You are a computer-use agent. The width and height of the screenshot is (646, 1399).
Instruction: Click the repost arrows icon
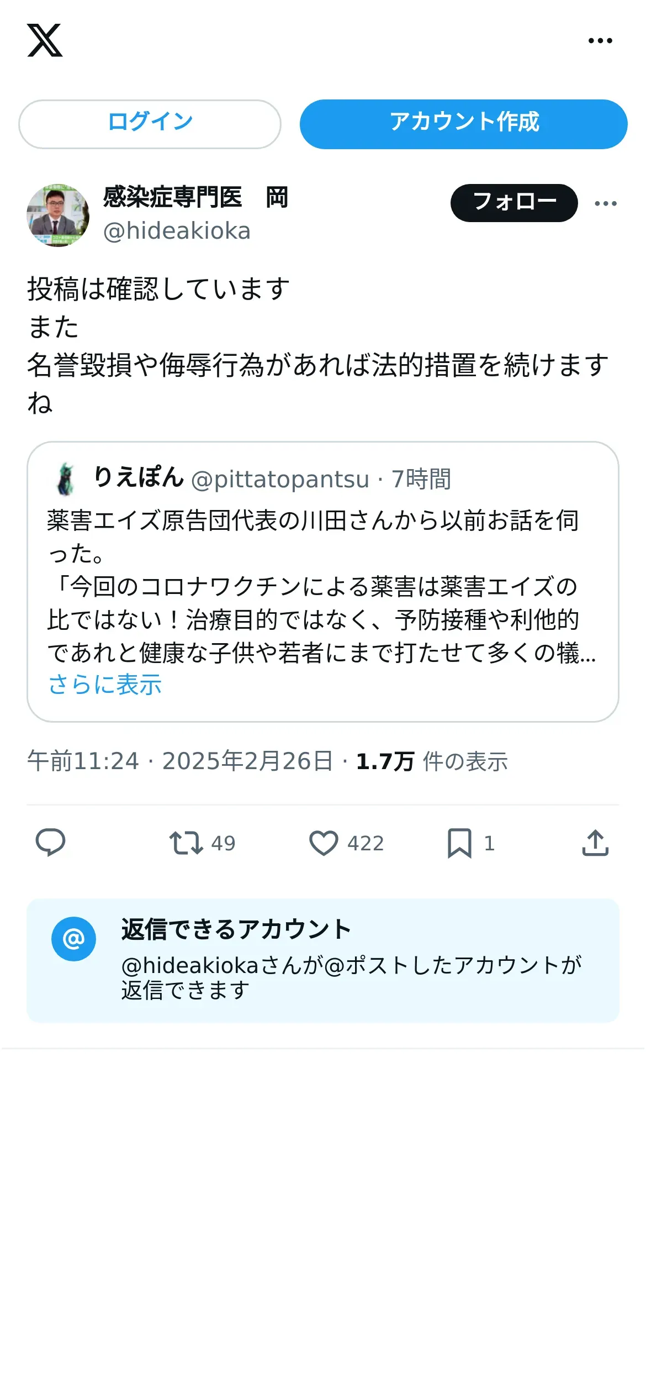tap(186, 843)
